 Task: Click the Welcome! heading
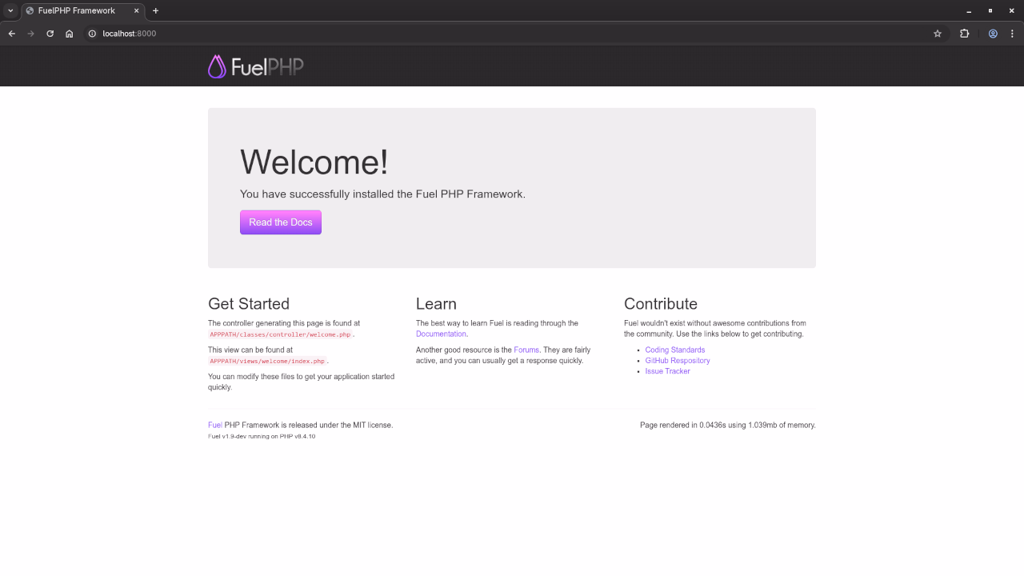(x=314, y=162)
